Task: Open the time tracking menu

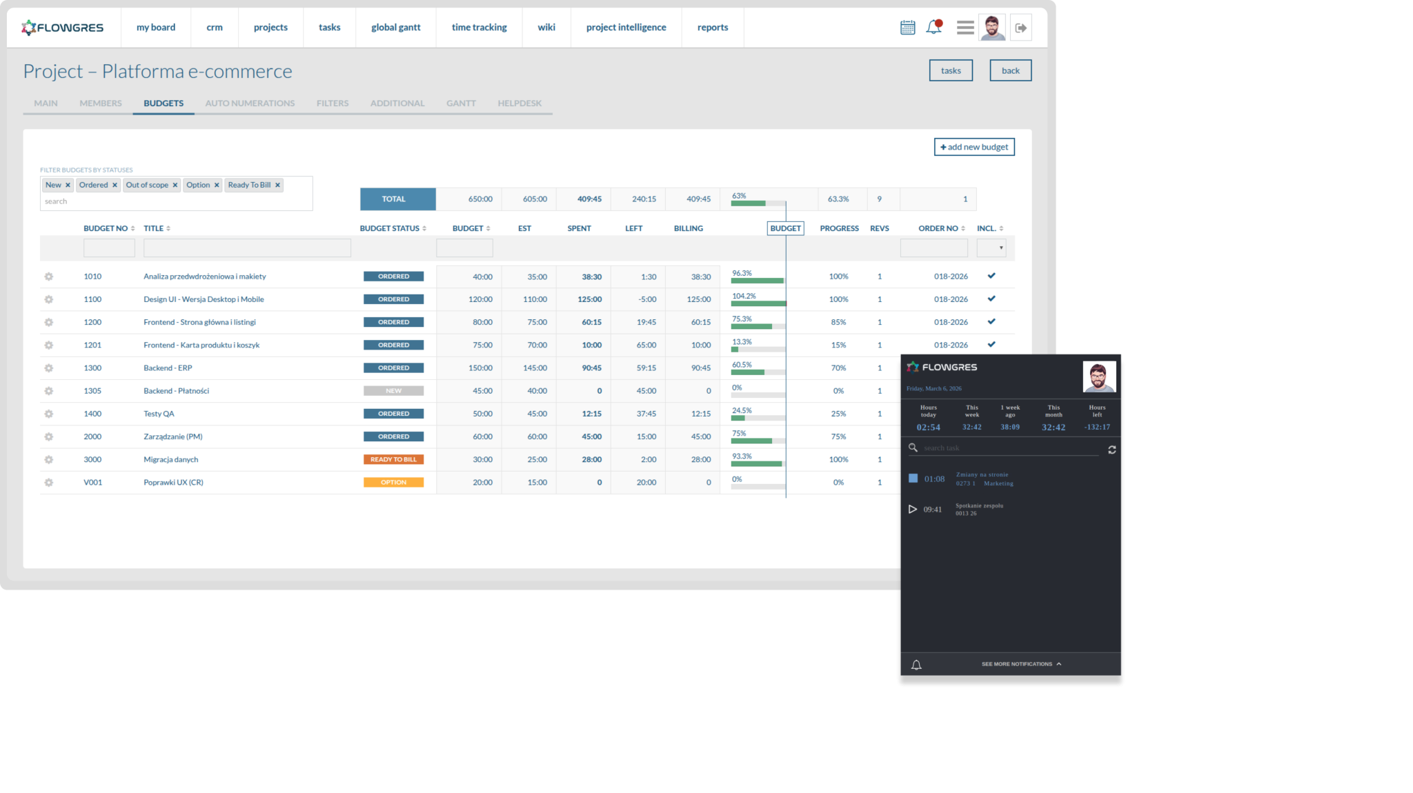Action: coord(479,28)
